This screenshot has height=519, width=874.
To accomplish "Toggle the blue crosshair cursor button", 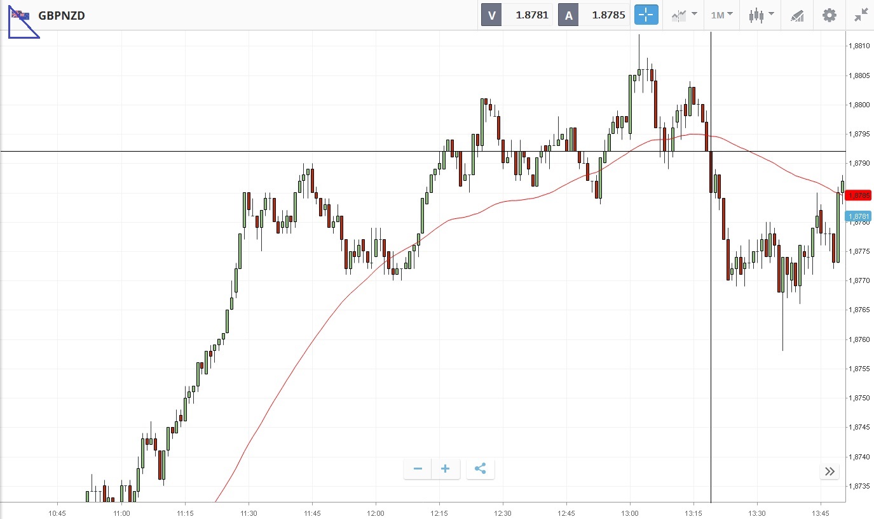I will pyautogui.click(x=646, y=15).
